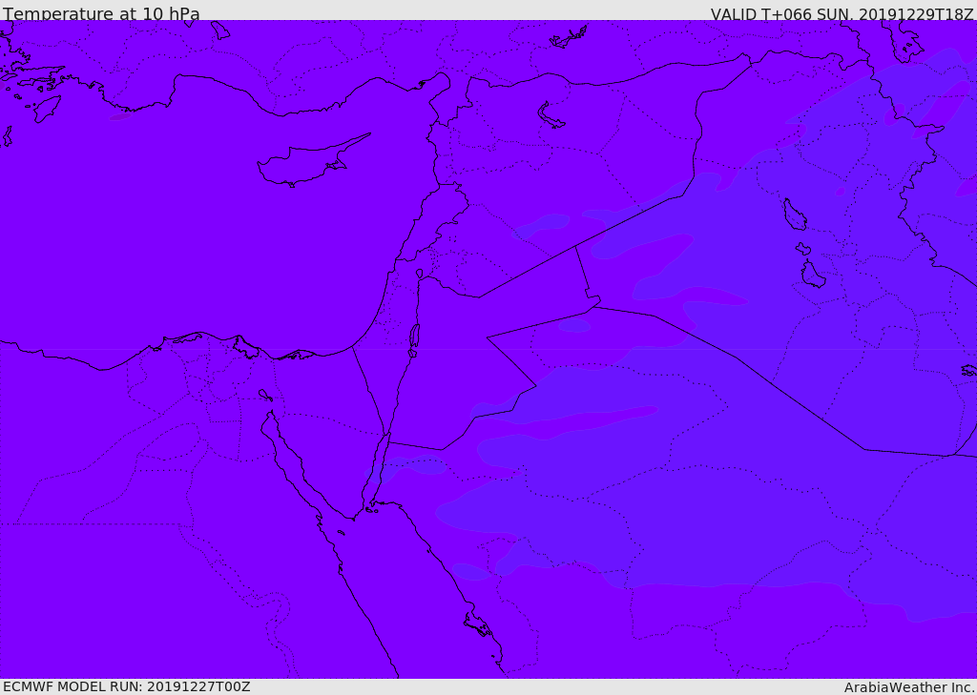Click the 'ArabiaWeather Inc.' credit text
The height and width of the screenshot is (695, 977).
point(909,687)
